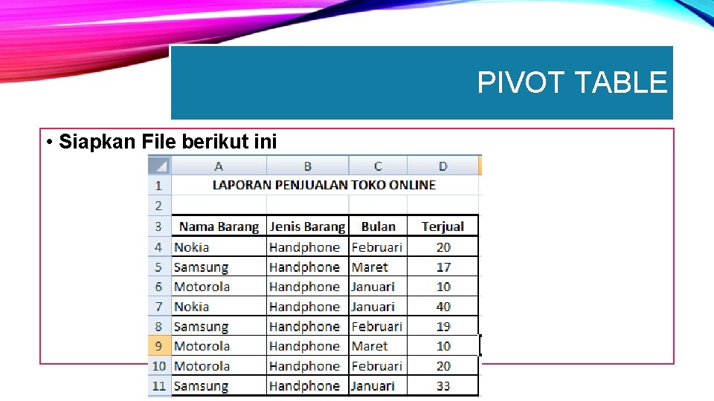714x401 pixels.
Task: Click Terjual value 20 in row 4
Action: pos(443,247)
